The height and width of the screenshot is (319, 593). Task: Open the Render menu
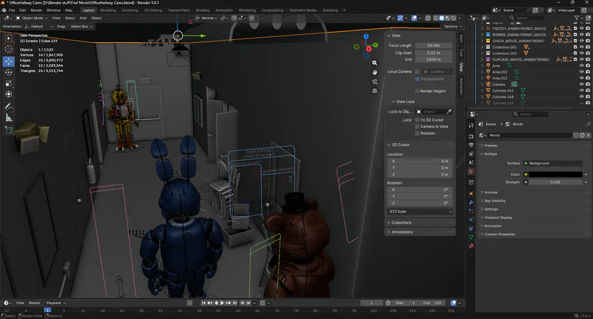(x=36, y=11)
